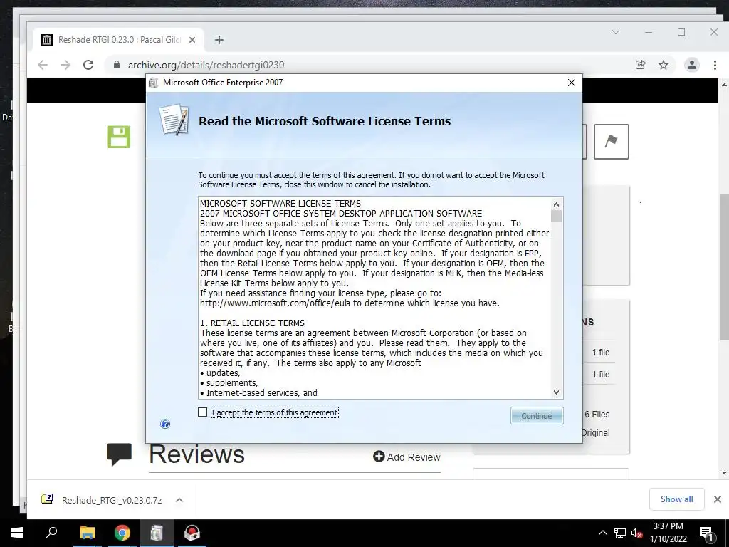Open Windows taskbar search
This screenshot has height=547, width=729.
pyautogui.click(x=51, y=533)
